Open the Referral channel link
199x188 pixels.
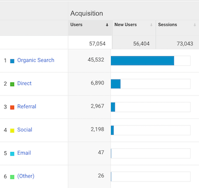[x=27, y=106]
